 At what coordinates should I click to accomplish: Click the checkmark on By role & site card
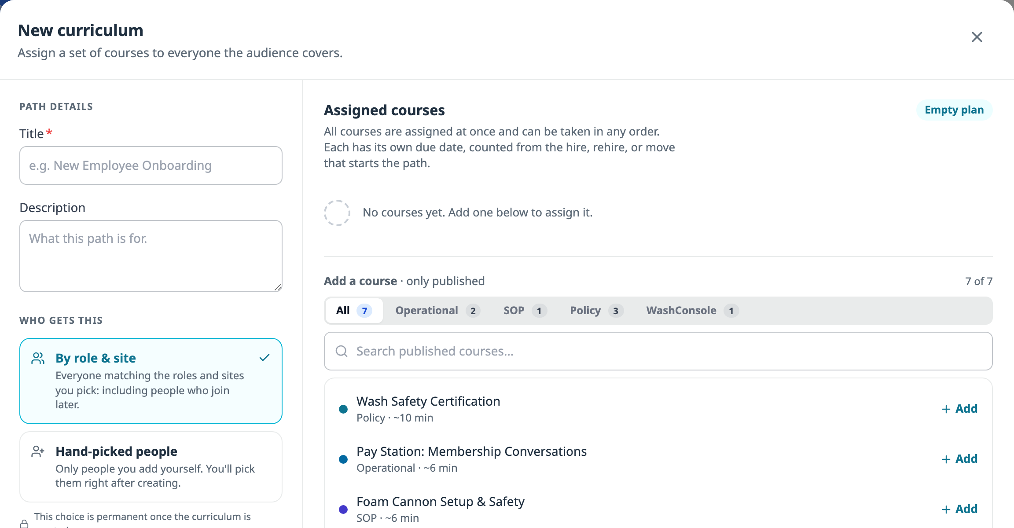coord(264,358)
